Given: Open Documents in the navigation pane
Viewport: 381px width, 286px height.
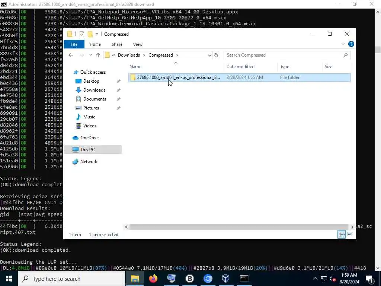Looking at the screenshot, I should tap(95, 99).
